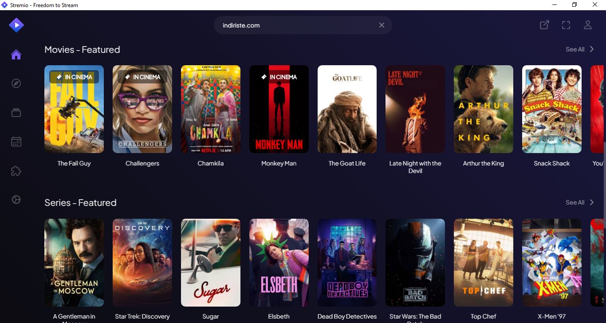Open the Sugar series poster
Screen dimensions: 606x323
click(211, 262)
